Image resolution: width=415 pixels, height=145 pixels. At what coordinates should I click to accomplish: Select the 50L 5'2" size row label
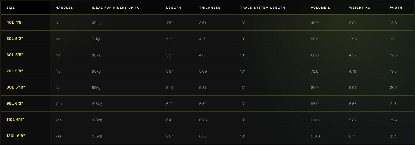tap(15, 39)
